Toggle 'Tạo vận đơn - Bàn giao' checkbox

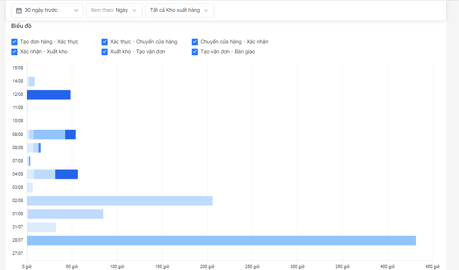pos(195,52)
